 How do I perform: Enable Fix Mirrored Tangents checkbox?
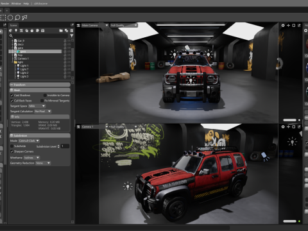coord(42,101)
